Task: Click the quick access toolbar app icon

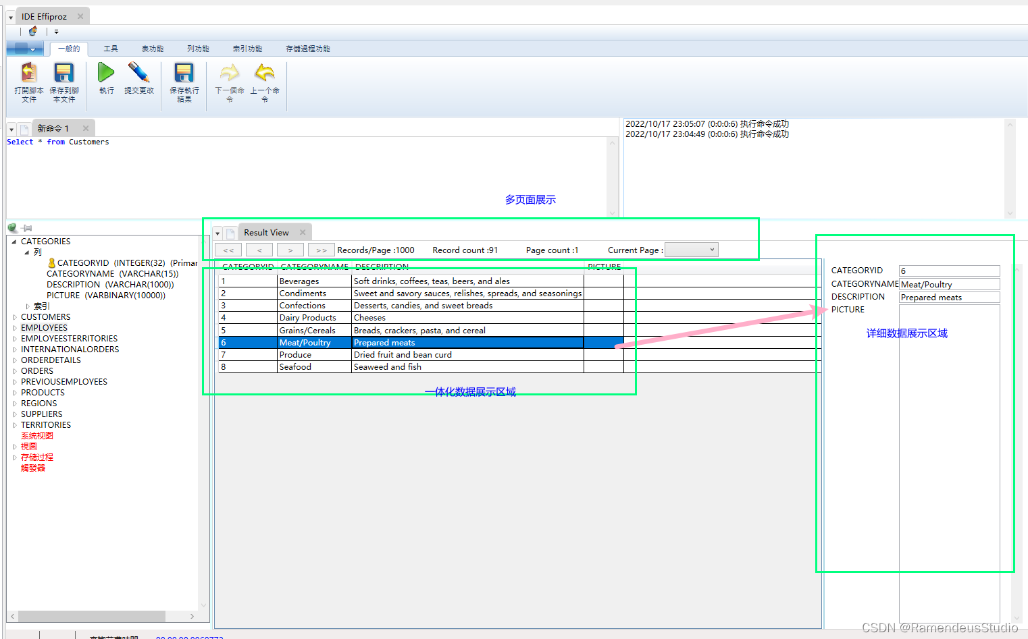Action: pos(33,31)
